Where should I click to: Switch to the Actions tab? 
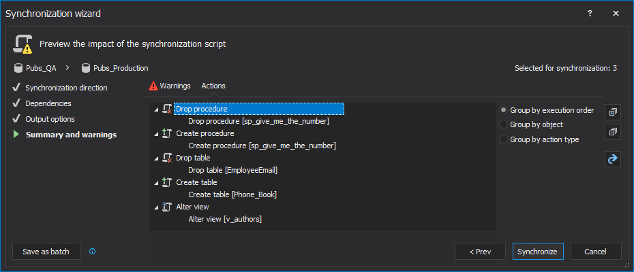(213, 86)
